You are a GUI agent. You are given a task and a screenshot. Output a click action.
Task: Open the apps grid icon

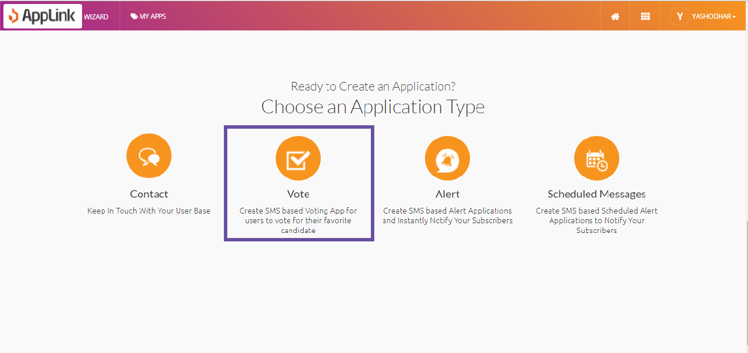[x=645, y=17]
